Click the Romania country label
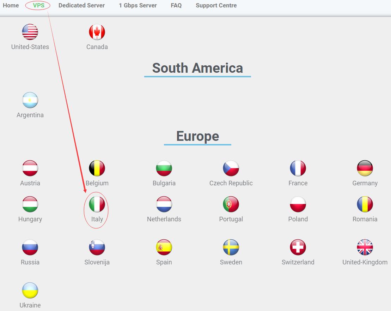Image resolution: width=391 pixels, height=311 pixels. pos(365,219)
